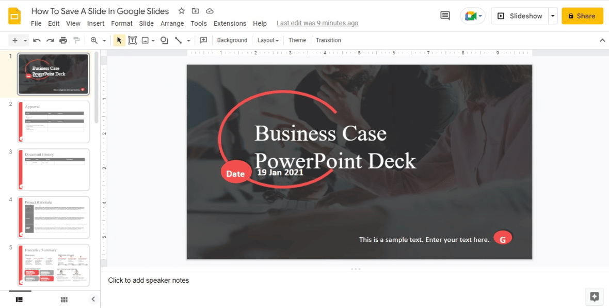Print using the printer icon
Viewport: 609px width, 308px height.
[63, 40]
